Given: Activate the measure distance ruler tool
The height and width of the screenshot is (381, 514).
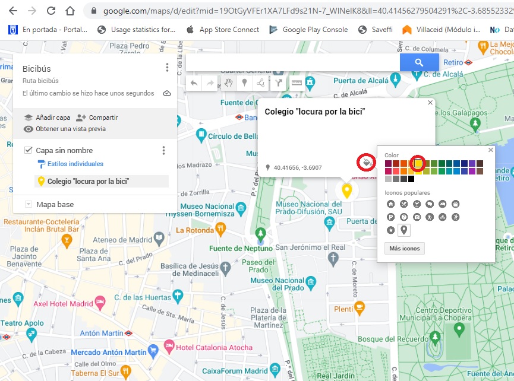Looking at the screenshot, I should tap(296, 84).
